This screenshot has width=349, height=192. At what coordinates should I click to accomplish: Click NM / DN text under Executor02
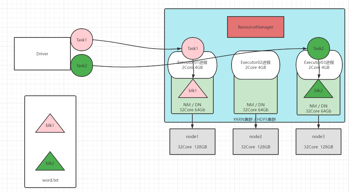point(256,105)
